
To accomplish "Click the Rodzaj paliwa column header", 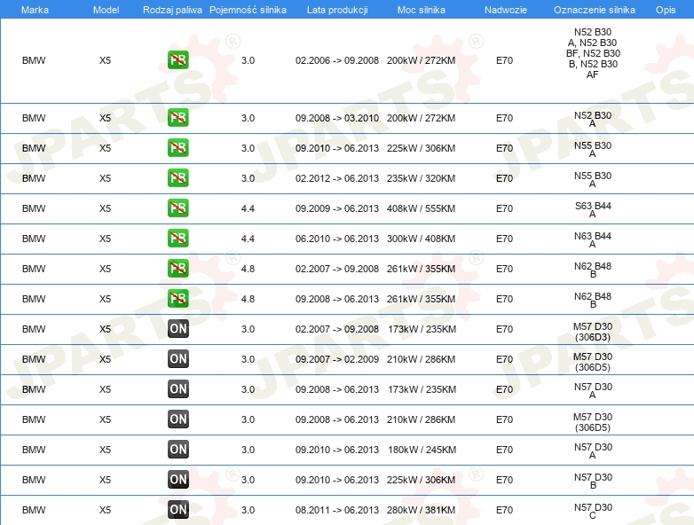I will pos(172,9).
